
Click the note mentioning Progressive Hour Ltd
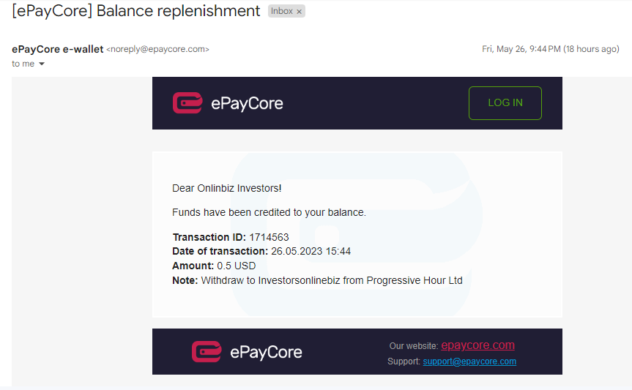[x=317, y=280]
